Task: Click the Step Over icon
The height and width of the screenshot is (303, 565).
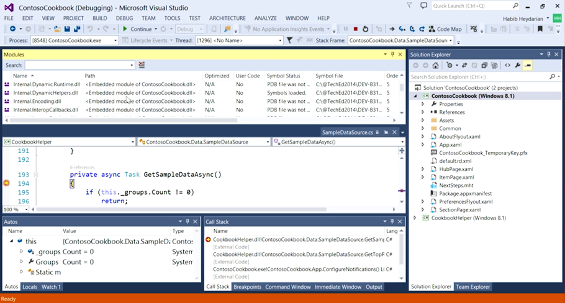Action: [x=412, y=29]
